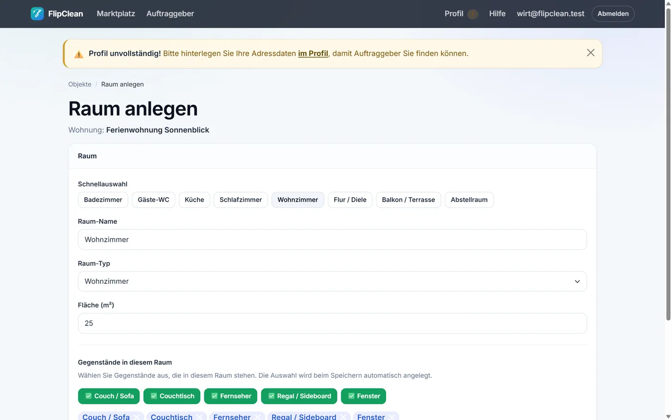Screen dimensions: 672x420
Task: Select the Schlafzimmer quick option
Action: pyautogui.click(x=240, y=200)
